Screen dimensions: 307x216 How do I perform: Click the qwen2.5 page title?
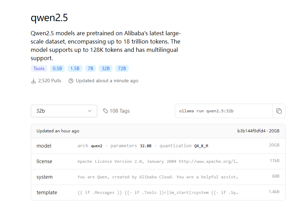pyautogui.click(x=52, y=18)
